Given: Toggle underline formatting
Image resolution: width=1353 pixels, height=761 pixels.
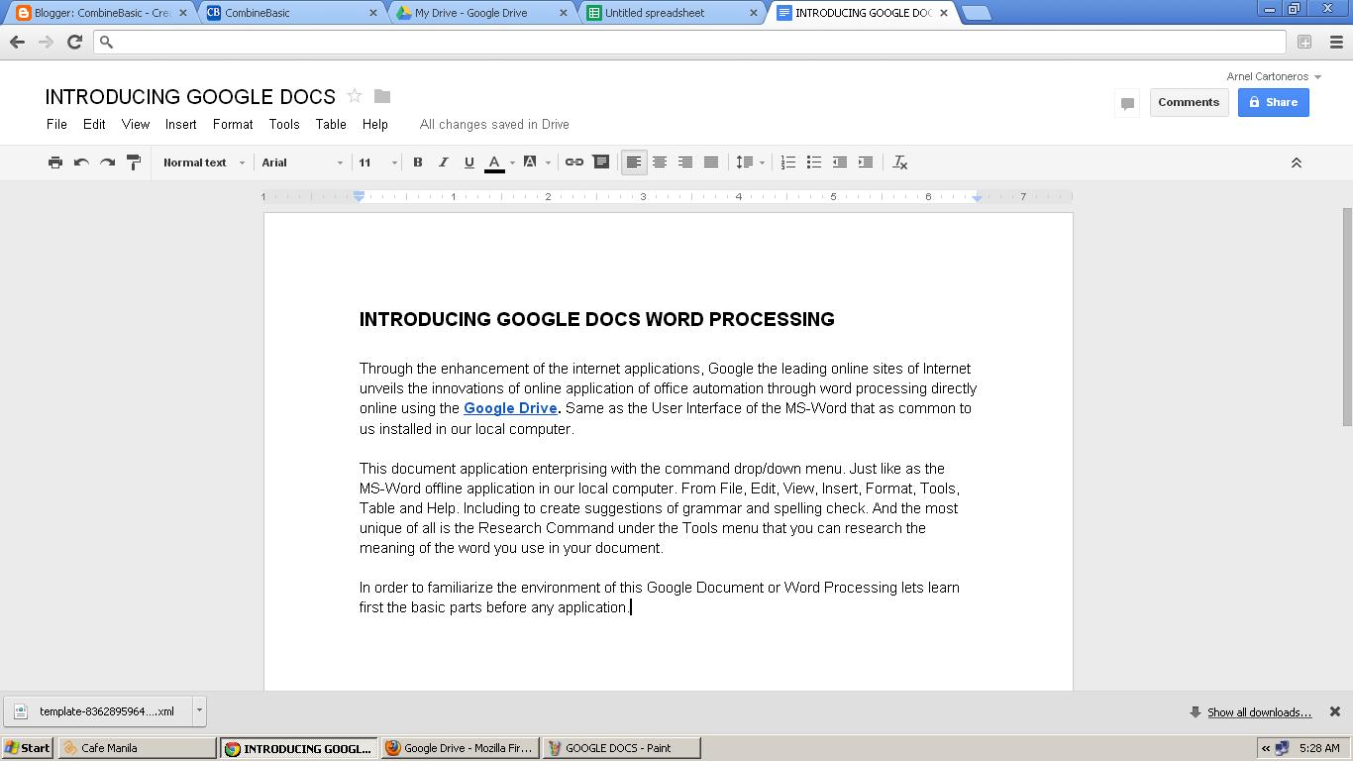Looking at the screenshot, I should (x=469, y=163).
